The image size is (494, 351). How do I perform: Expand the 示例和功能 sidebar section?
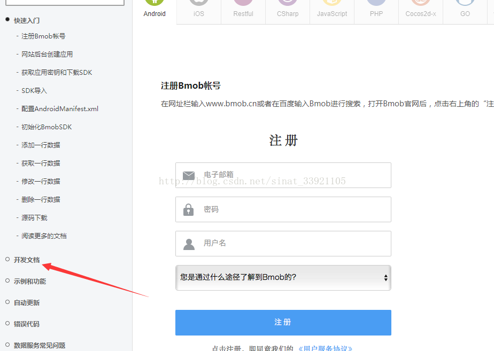click(30, 282)
